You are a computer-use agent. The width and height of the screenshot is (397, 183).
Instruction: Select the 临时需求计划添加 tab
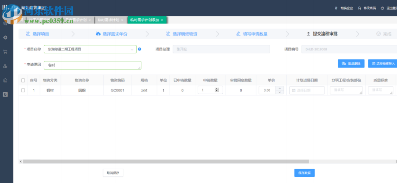coord(145,20)
